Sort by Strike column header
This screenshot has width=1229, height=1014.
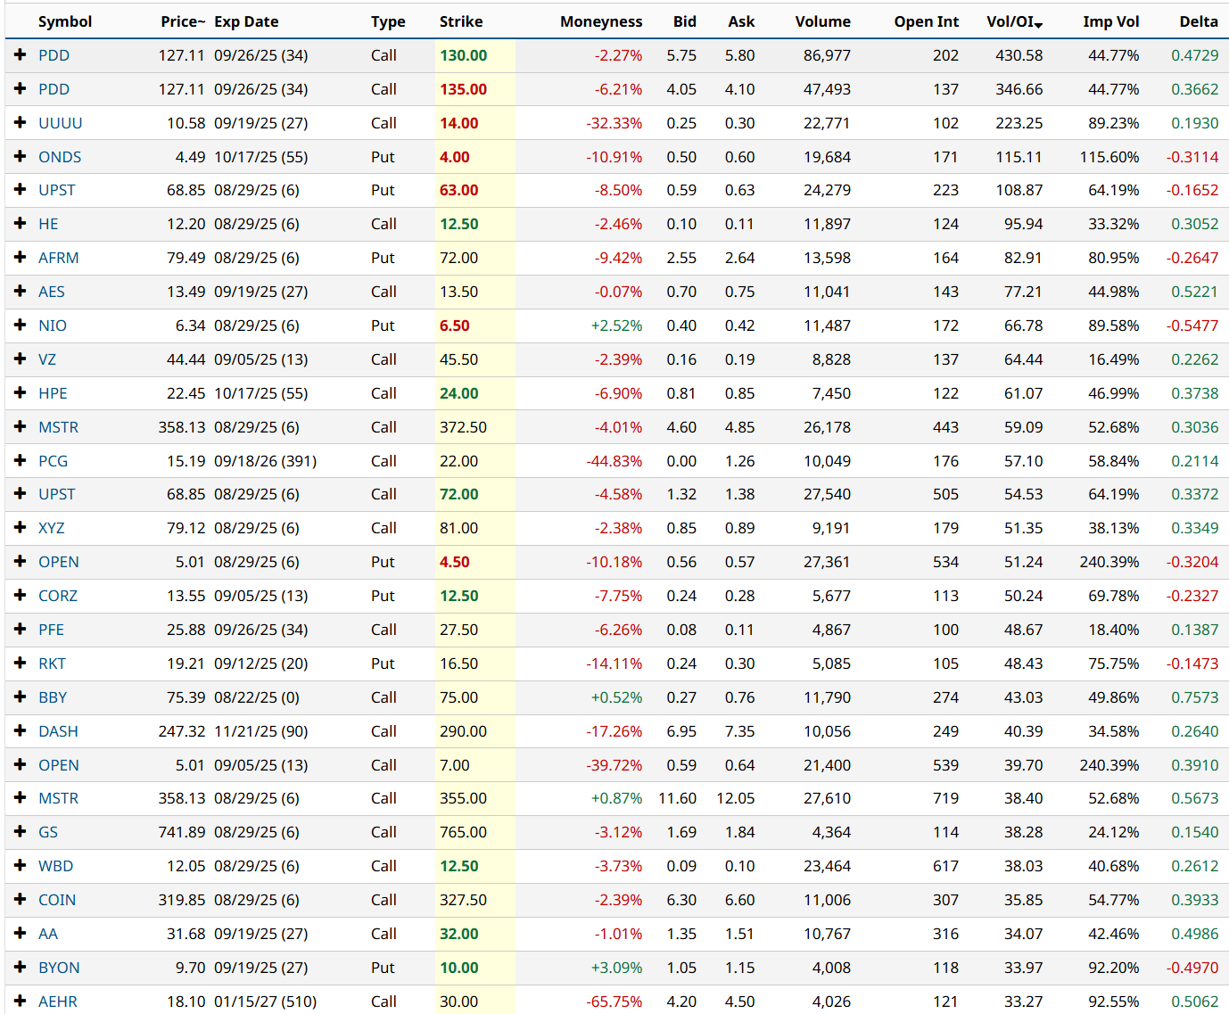pos(461,22)
